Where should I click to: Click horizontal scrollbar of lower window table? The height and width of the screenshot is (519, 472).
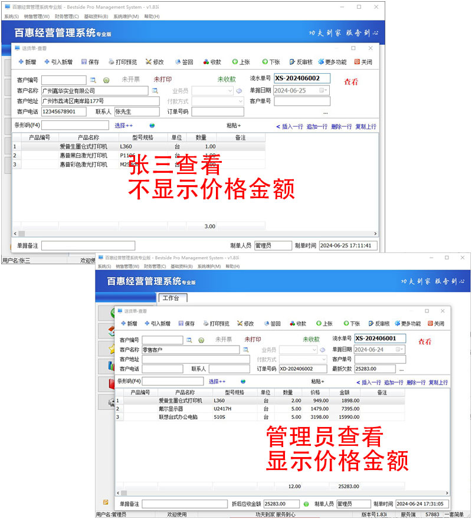[283, 493]
